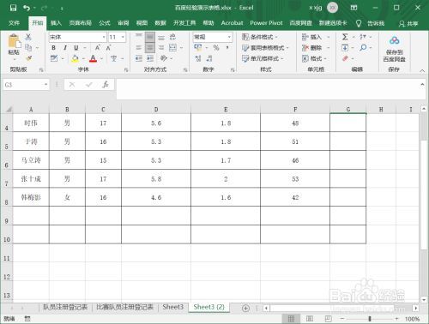This screenshot has height=324, width=429.
Task: Open the font name dropdown
Action: [104, 37]
